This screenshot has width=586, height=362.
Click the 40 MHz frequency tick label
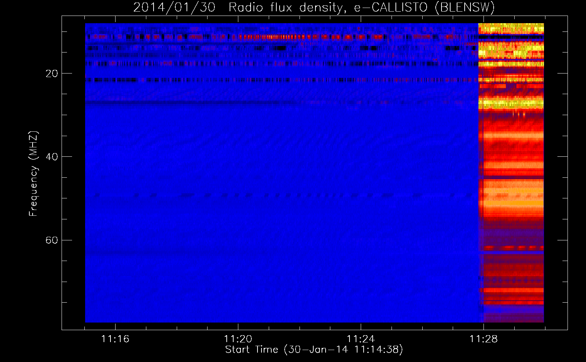pyautogui.click(x=51, y=157)
